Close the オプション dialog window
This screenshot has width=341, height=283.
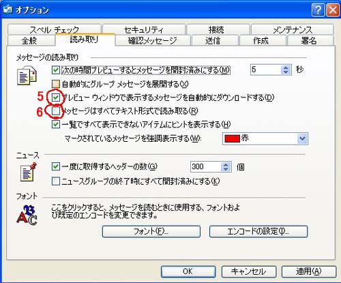332,10
